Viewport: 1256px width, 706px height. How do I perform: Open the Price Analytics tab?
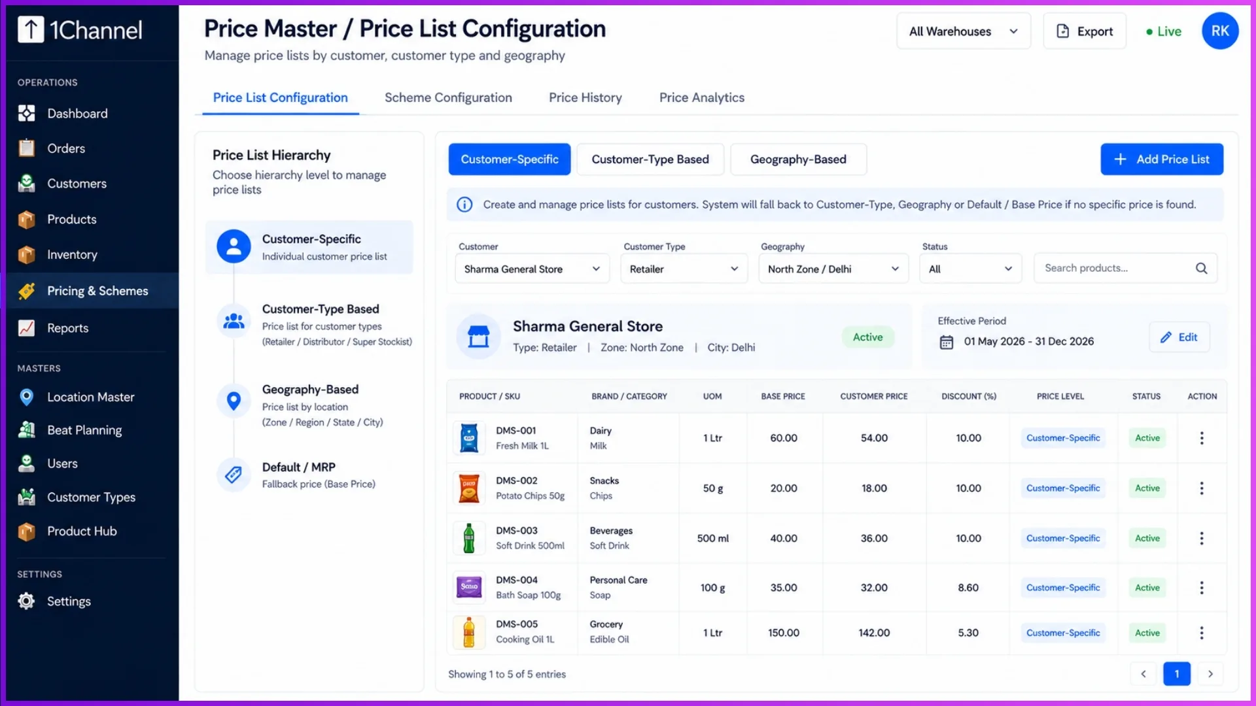click(702, 97)
